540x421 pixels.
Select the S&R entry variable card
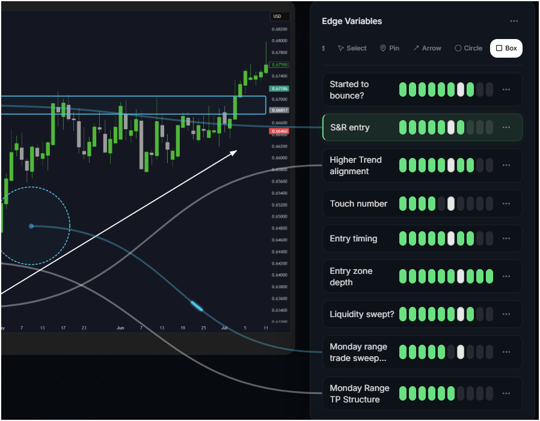point(422,127)
